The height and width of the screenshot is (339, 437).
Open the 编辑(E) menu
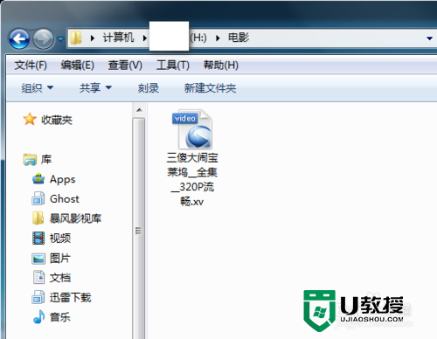pyautogui.click(x=78, y=65)
